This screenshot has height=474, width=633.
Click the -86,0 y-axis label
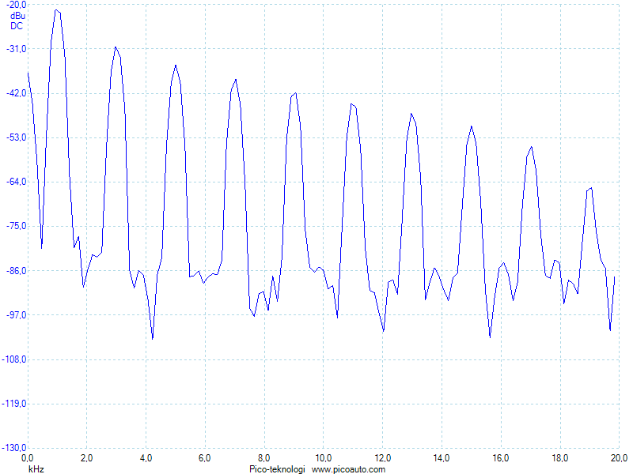16,271
